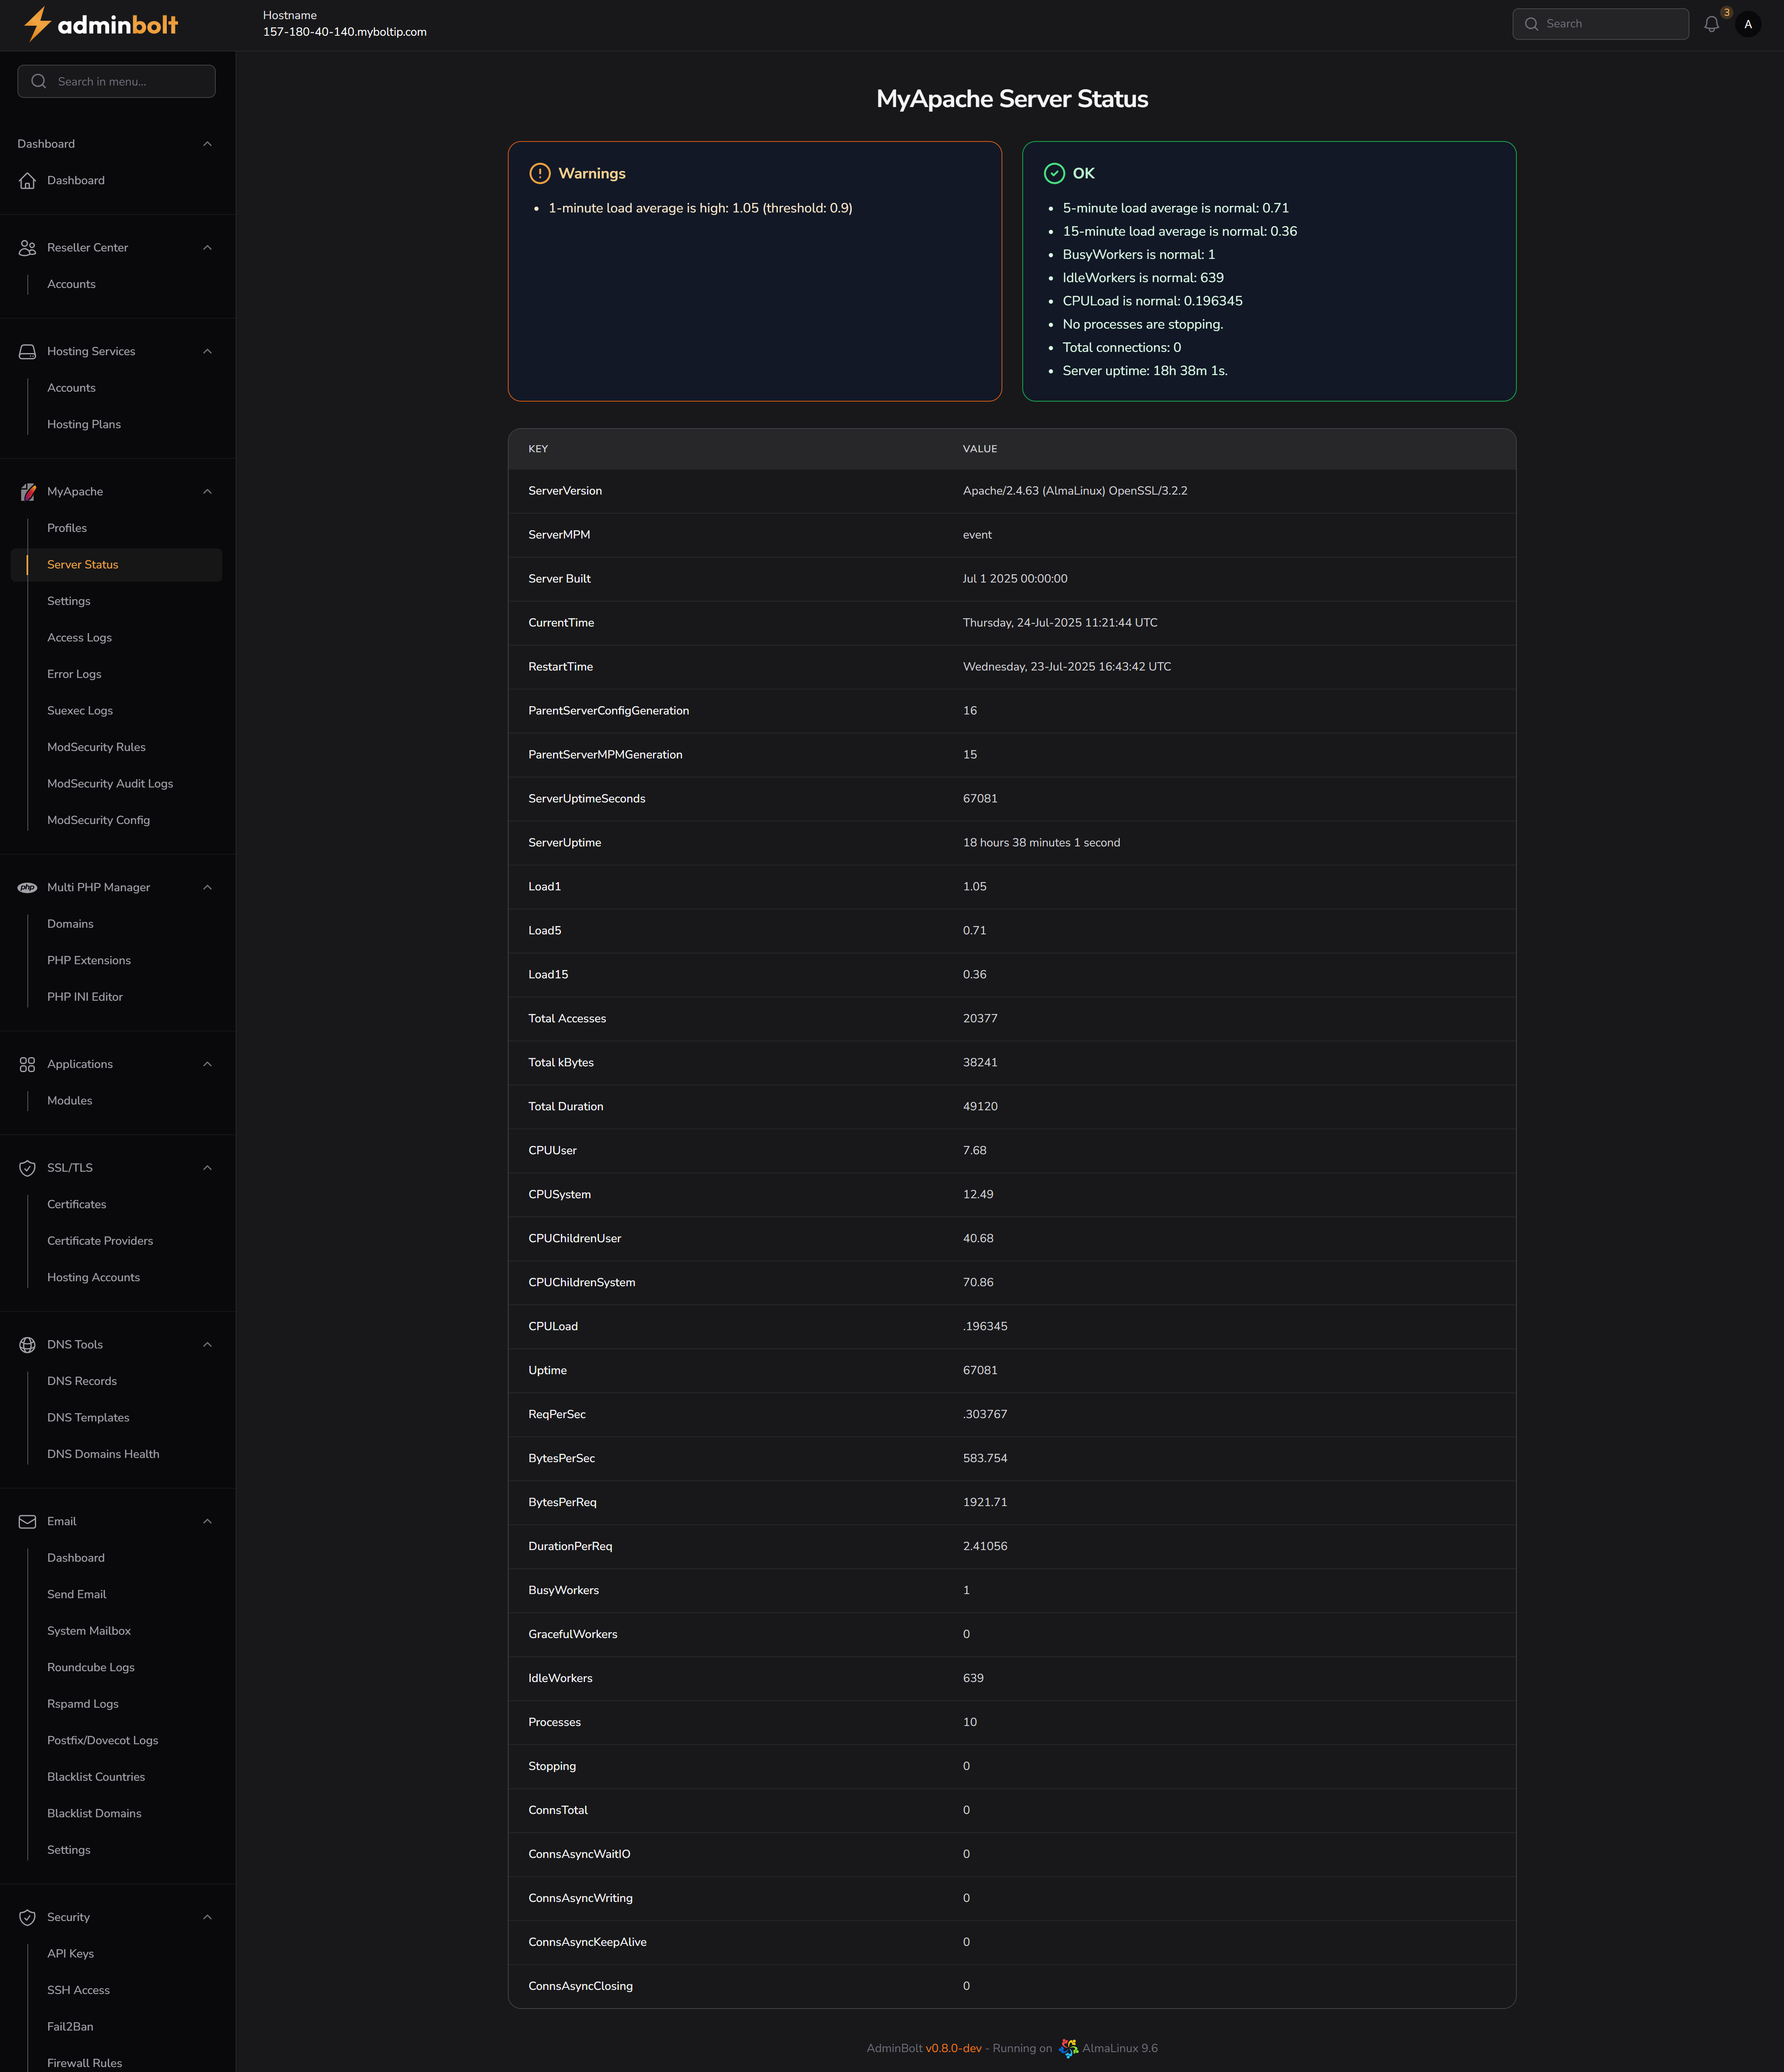Click the Search in menu field
1784x2072 pixels.
116,81
